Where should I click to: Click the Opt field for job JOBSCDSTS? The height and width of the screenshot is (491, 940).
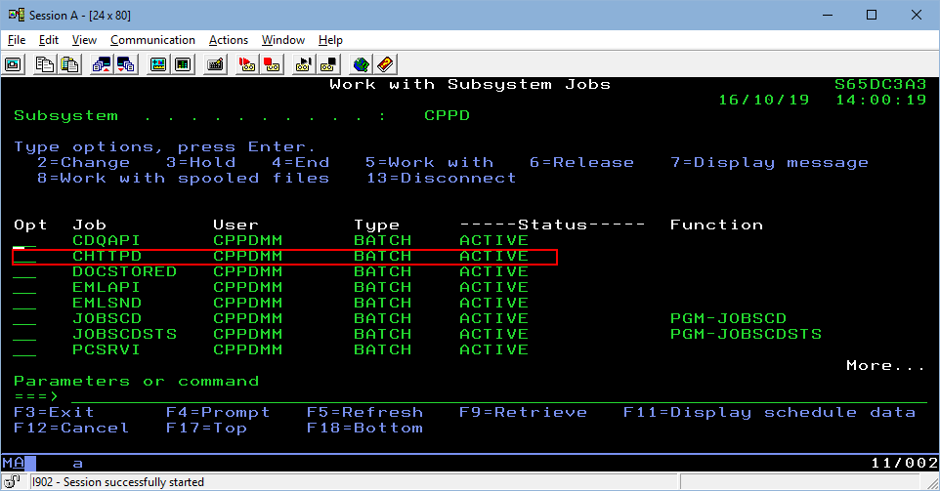[24, 334]
